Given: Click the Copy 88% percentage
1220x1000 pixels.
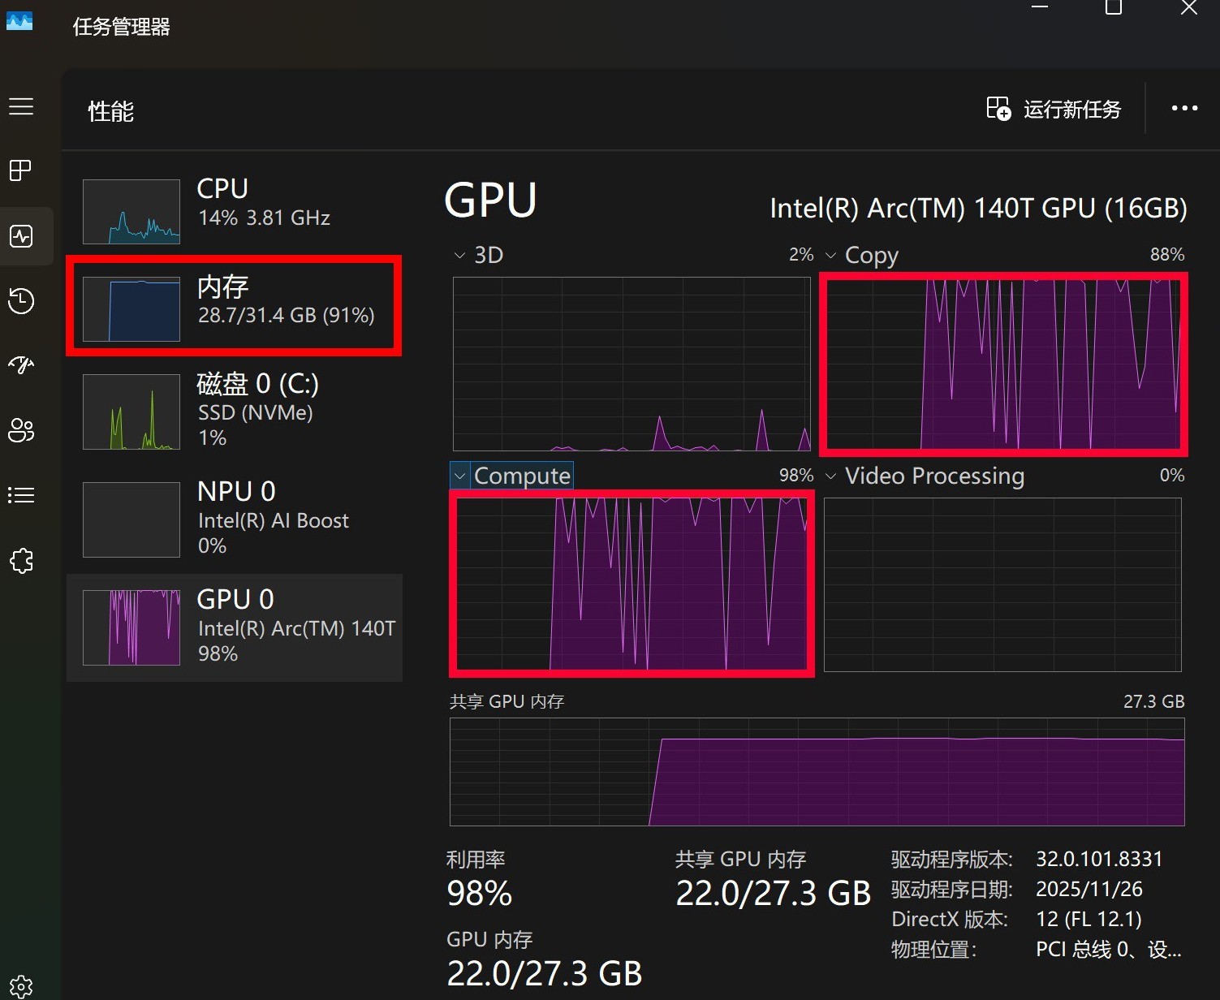Looking at the screenshot, I should coord(1167,255).
